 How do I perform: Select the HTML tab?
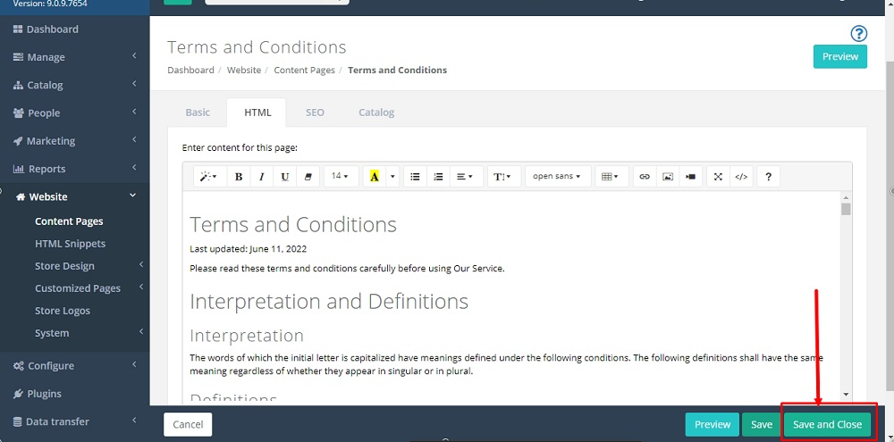257,113
